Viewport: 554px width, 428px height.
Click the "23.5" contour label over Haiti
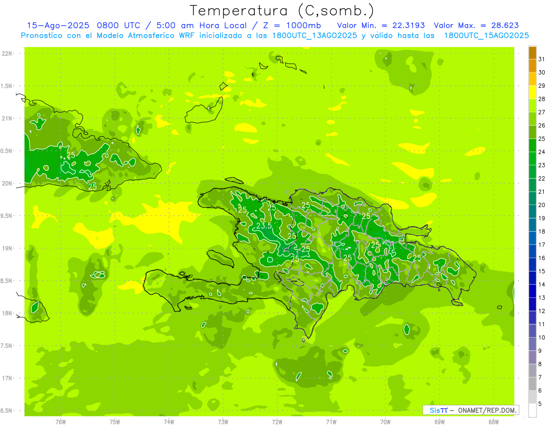pos(264,226)
